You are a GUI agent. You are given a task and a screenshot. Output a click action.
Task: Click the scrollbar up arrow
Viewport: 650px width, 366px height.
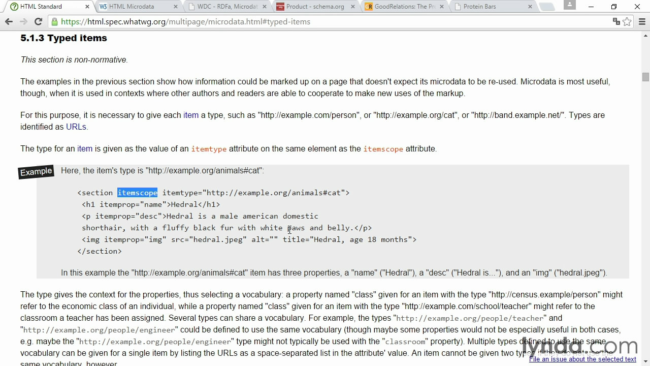click(x=645, y=36)
